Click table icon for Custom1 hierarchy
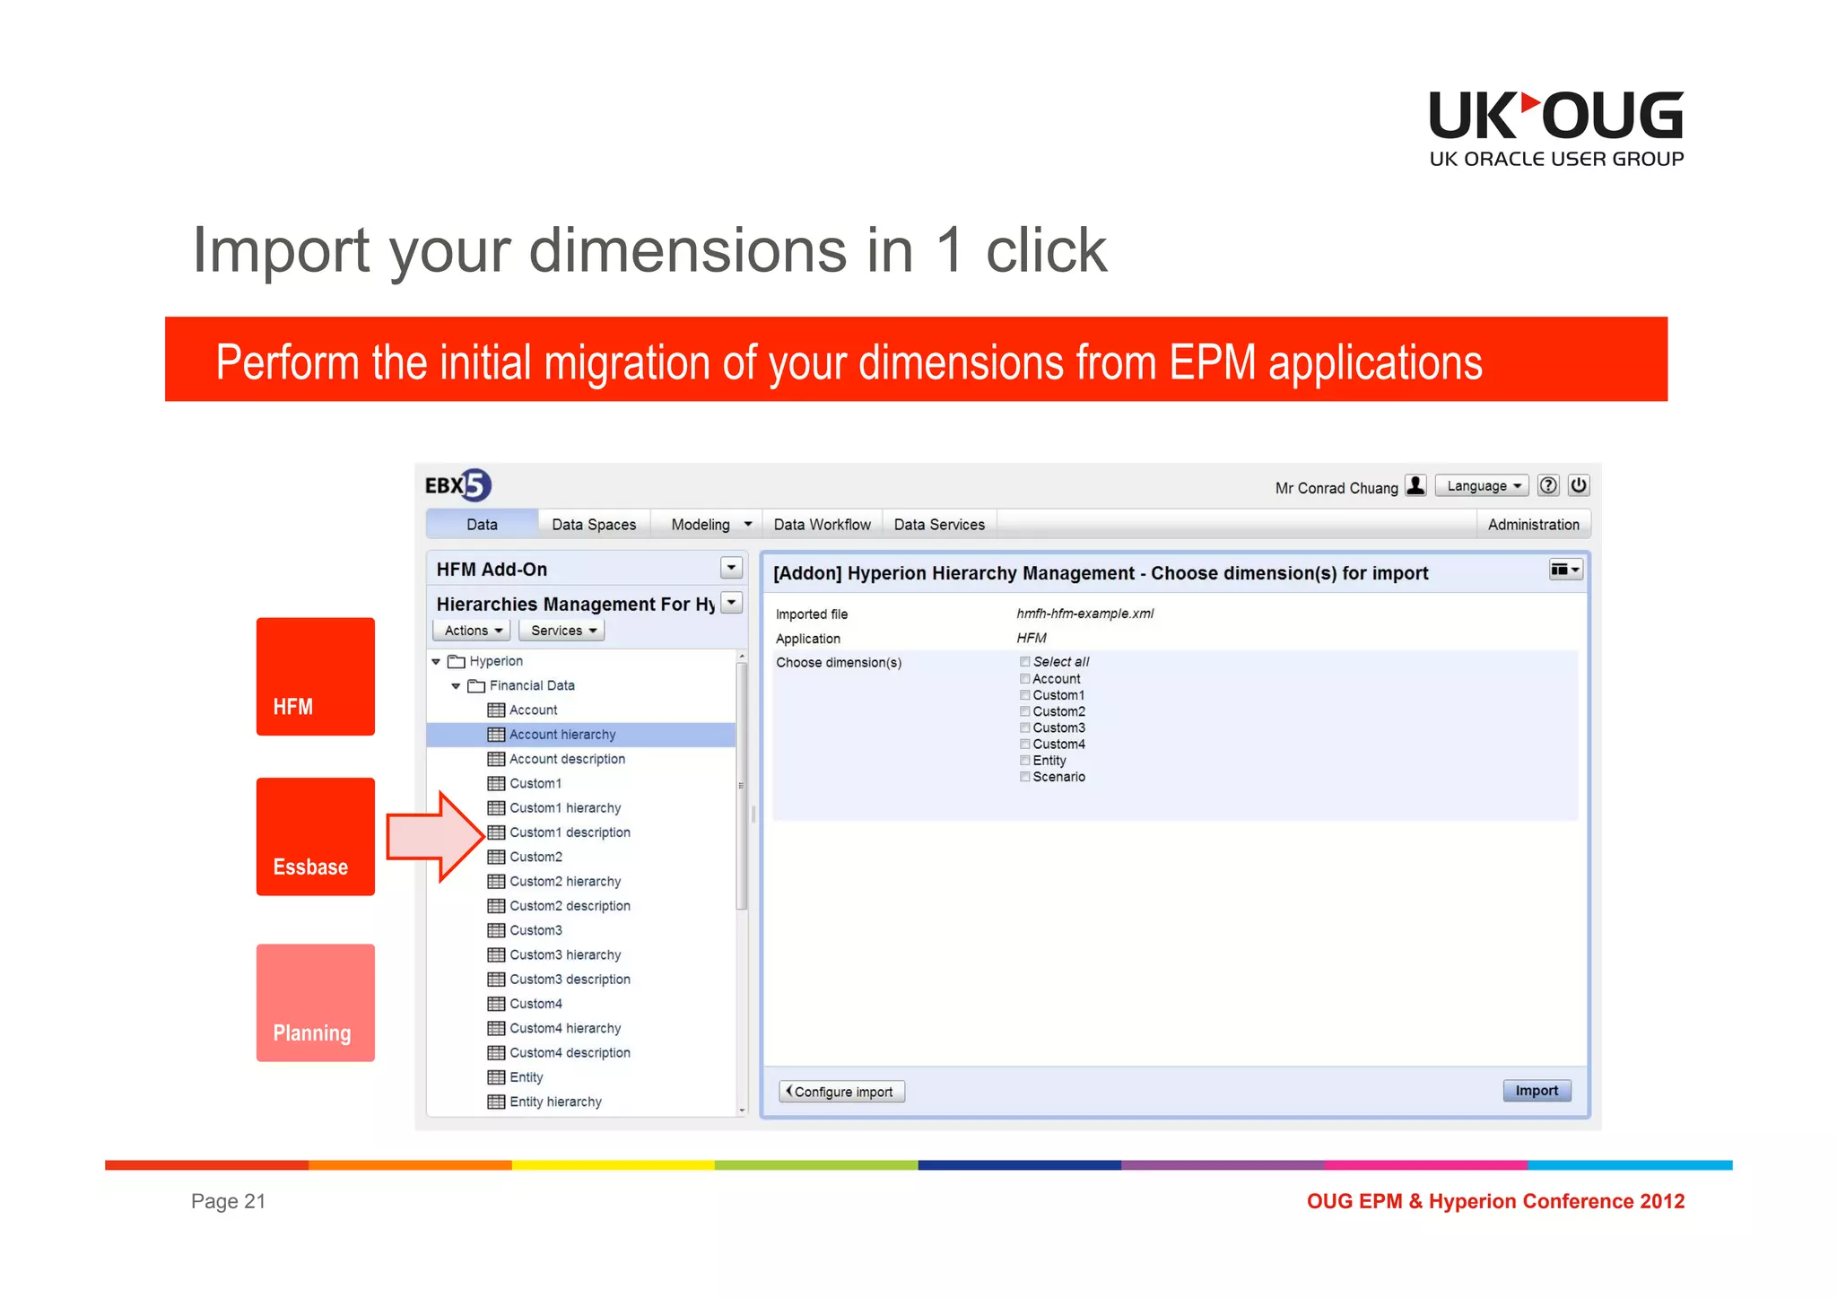Image resolution: width=1837 pixels, height=1298 pixels. click(496, 808)
